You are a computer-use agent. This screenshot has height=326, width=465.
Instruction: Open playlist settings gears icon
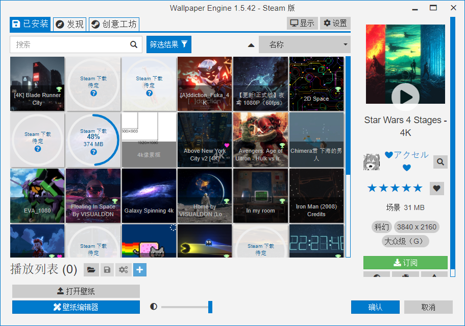click(123, 270)
